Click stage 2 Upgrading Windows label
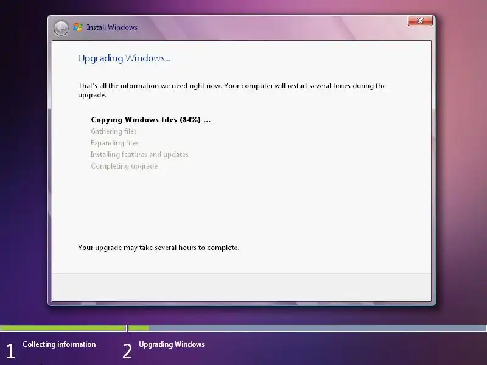This screenshot has width=487, height=365. coord(172,344)
